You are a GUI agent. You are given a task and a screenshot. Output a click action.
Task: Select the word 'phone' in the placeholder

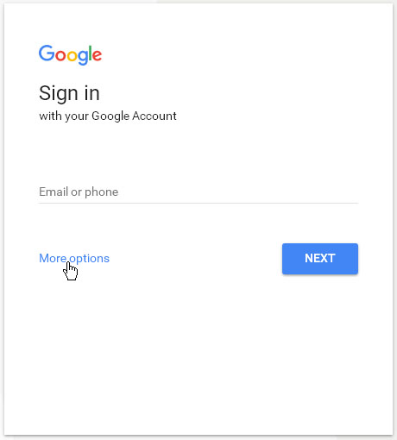(x=102, y=192)
